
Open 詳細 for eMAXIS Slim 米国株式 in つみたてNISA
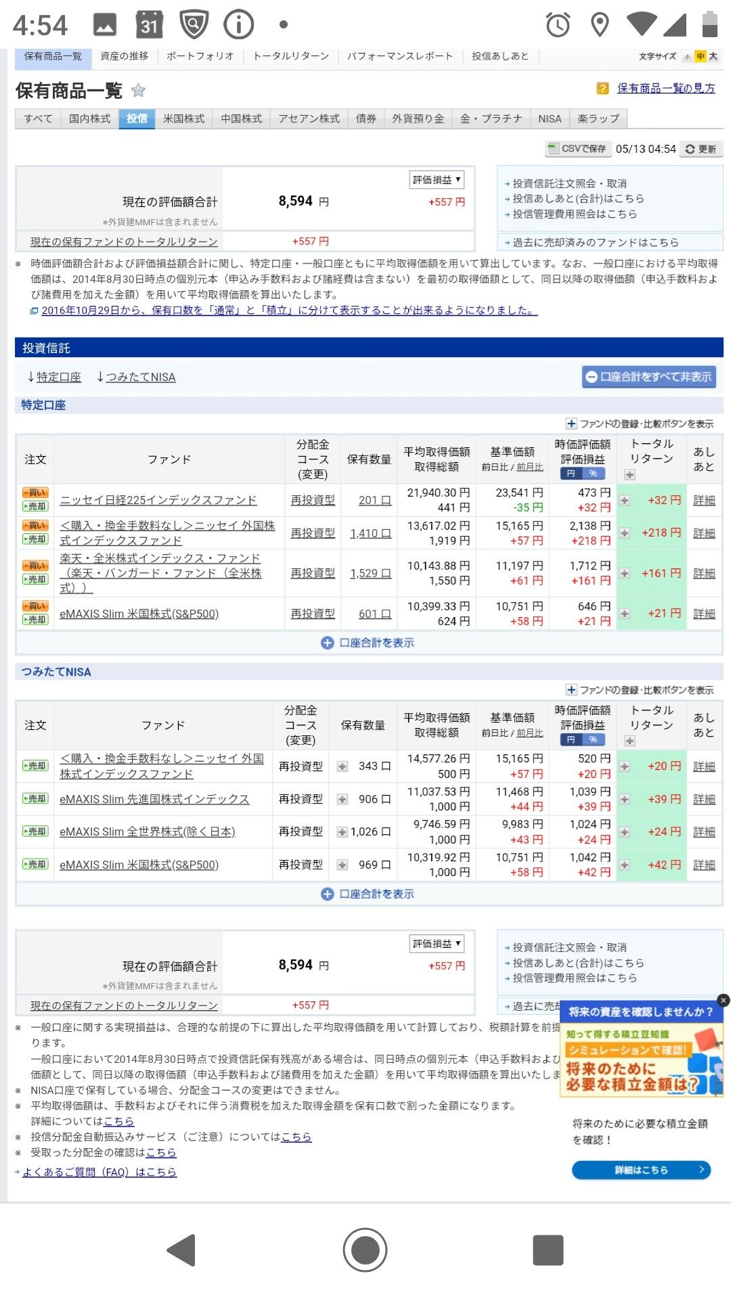pyautogui.click(x=704, y=865)
